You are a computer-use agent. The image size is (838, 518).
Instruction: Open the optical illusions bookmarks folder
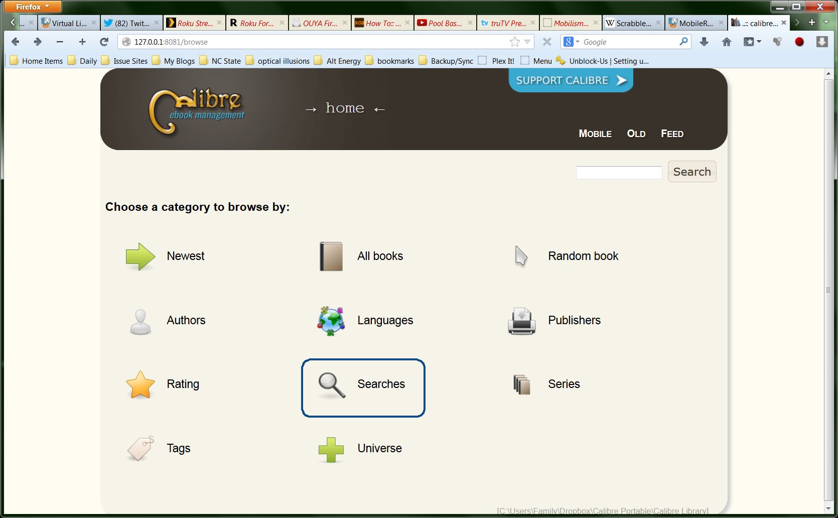pyautogui.click(x=277, y=61)
